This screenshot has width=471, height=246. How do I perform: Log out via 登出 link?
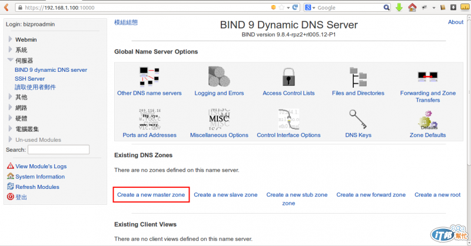[x=21, y=197]
